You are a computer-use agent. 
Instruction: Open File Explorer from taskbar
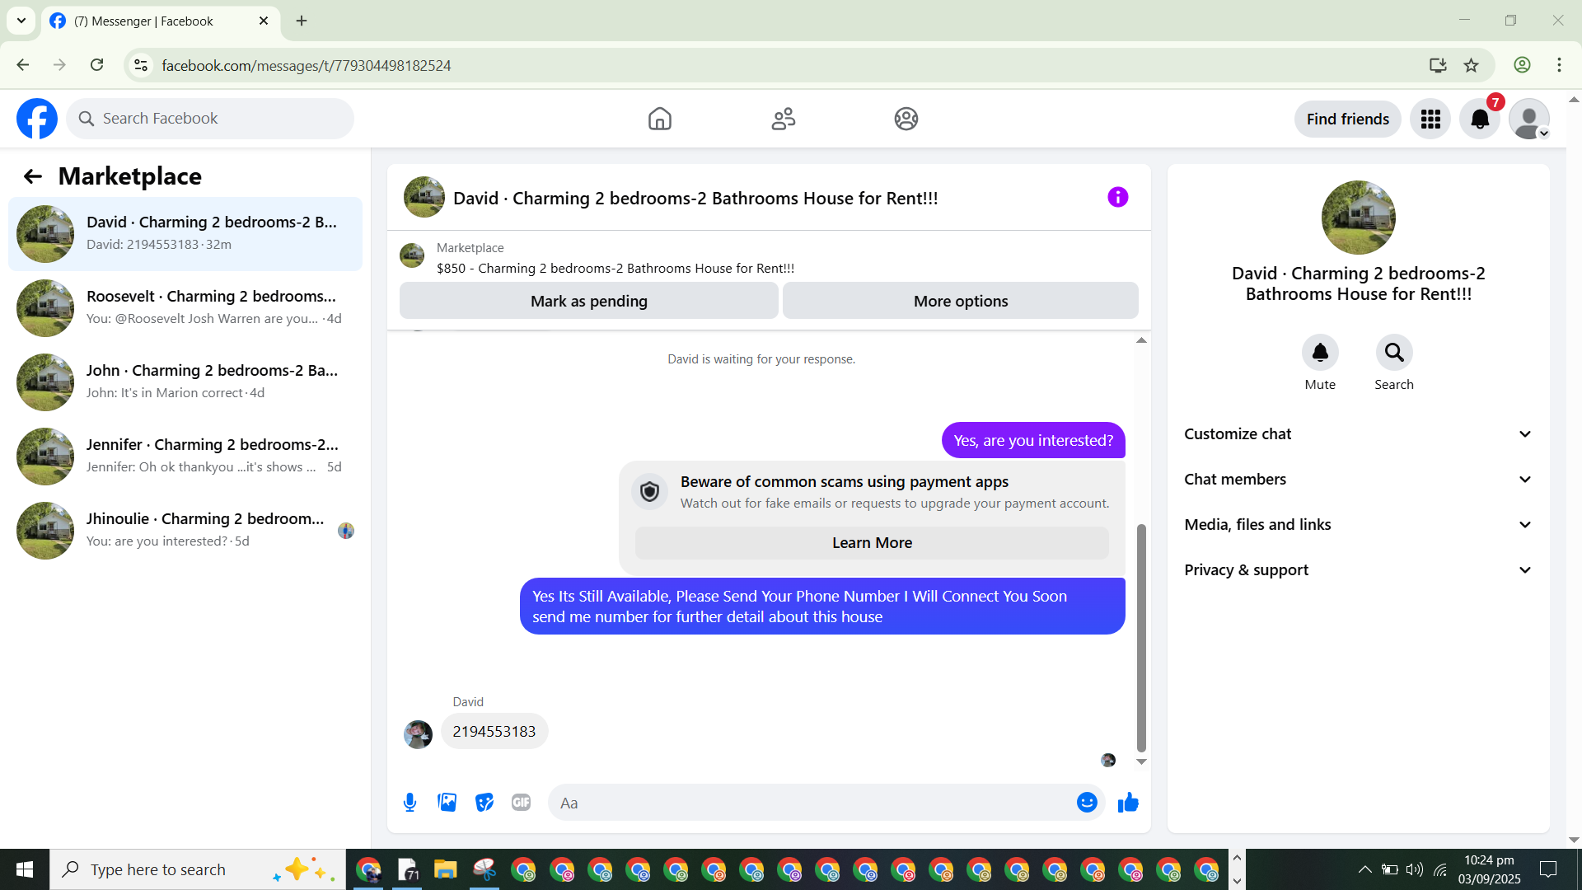pyautogui.click(x=446, y=869)
